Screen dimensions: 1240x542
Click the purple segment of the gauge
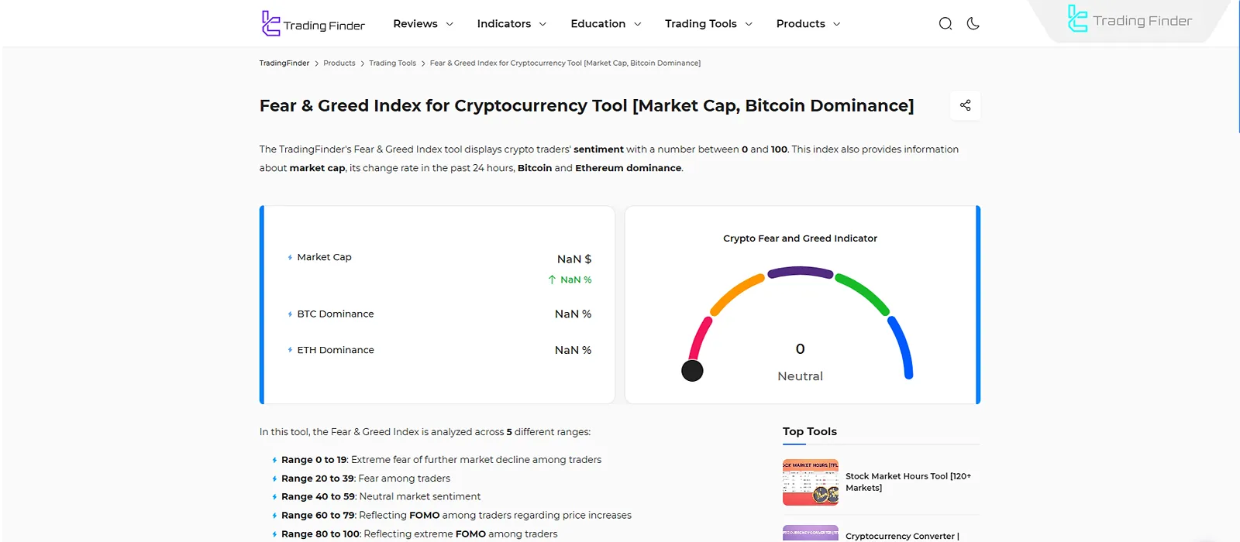point(801,272)
